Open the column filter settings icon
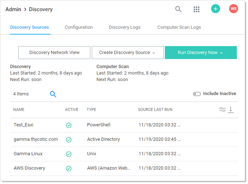This screenshot has height=184, width=248. pos(222,109)
